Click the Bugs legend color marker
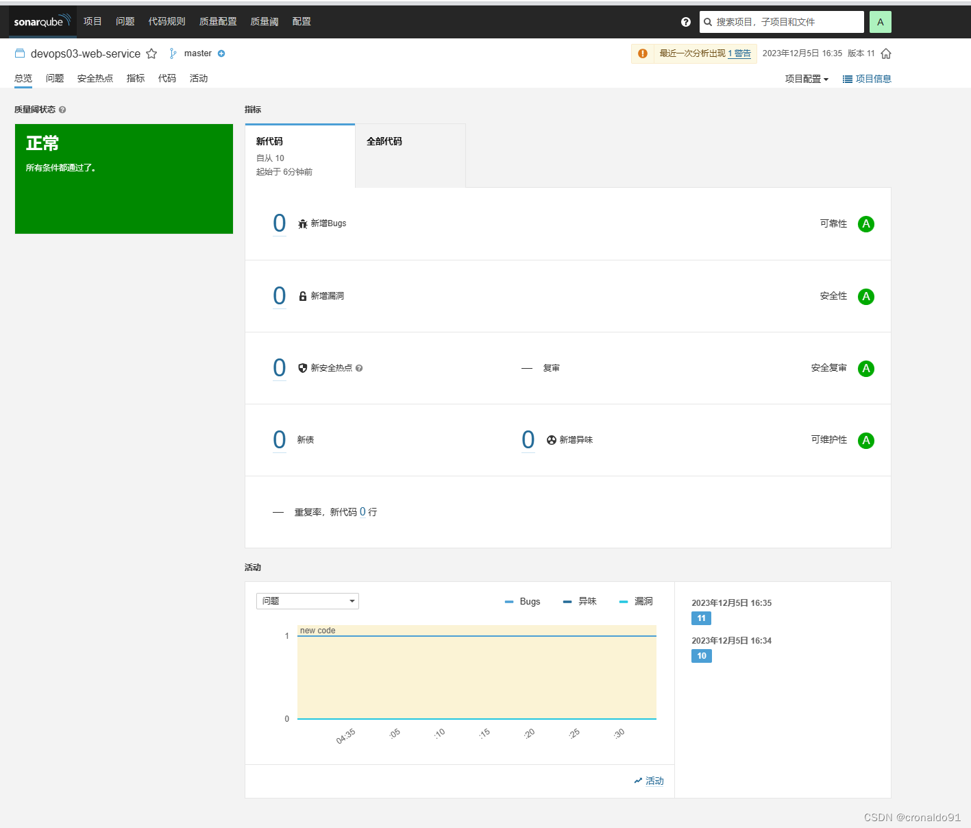The width and height of the screenshot is (971, 828). (509, 602)
